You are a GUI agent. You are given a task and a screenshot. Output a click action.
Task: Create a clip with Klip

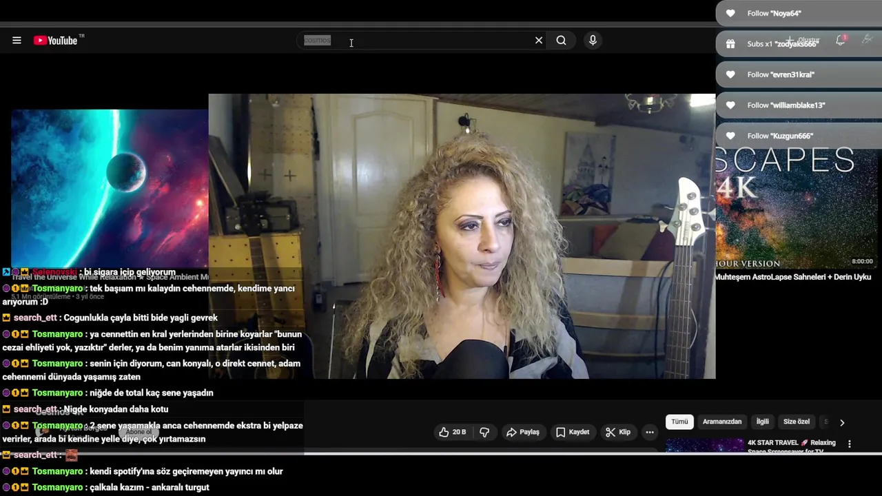618,432
